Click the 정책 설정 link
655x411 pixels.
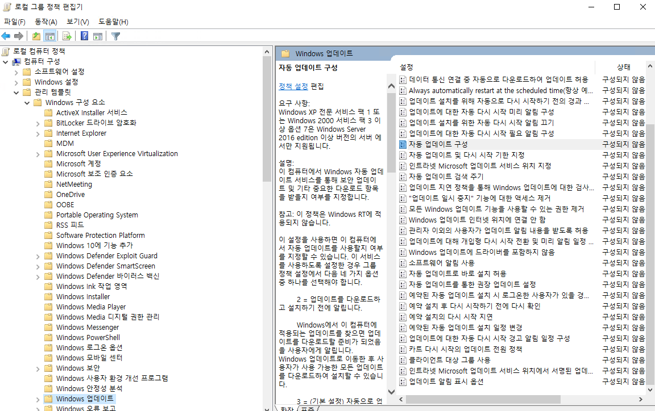[293, 86]
